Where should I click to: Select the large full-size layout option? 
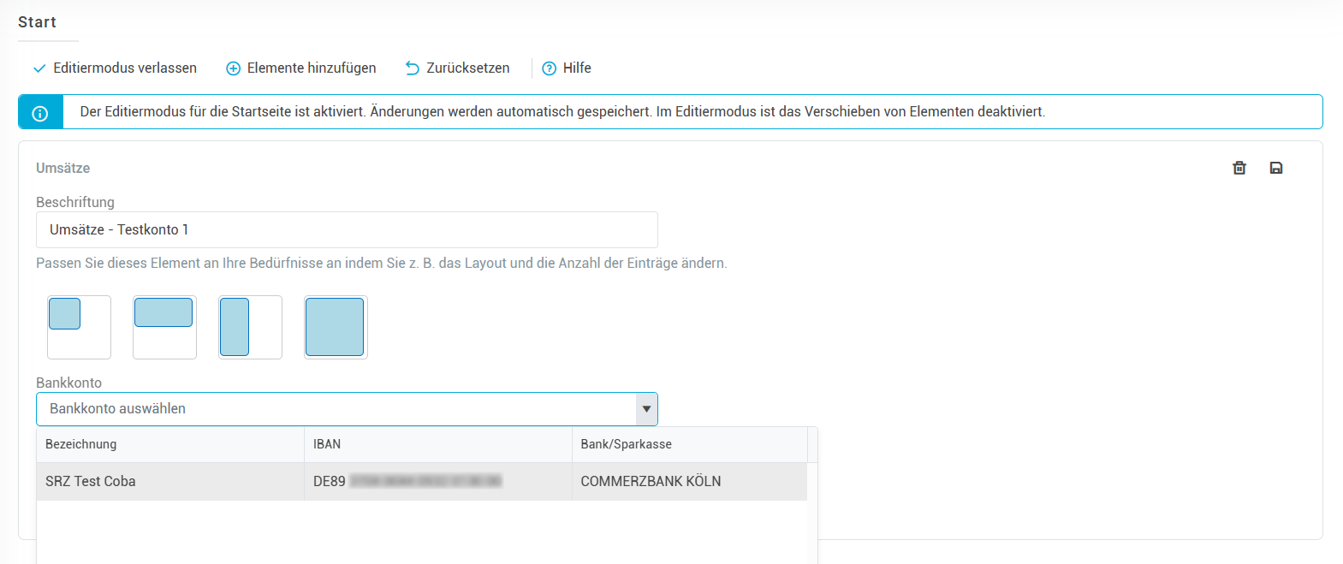[x=336, y=327]
